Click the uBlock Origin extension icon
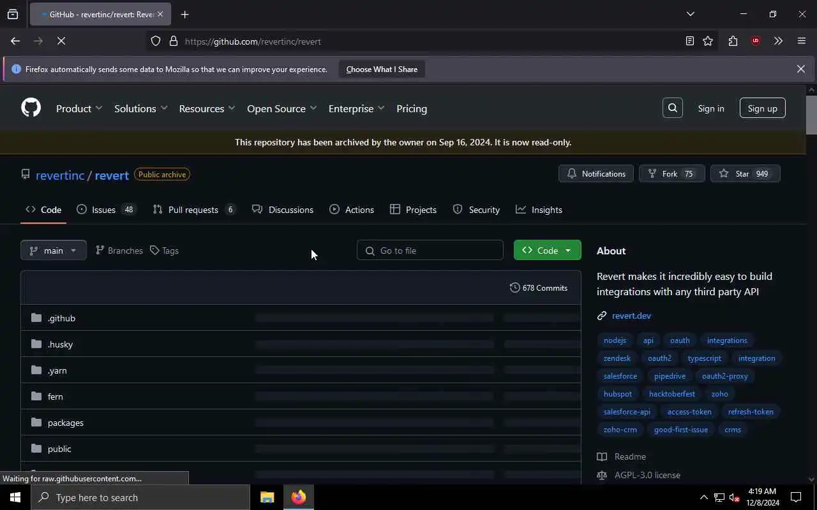 tap(756, 41)
